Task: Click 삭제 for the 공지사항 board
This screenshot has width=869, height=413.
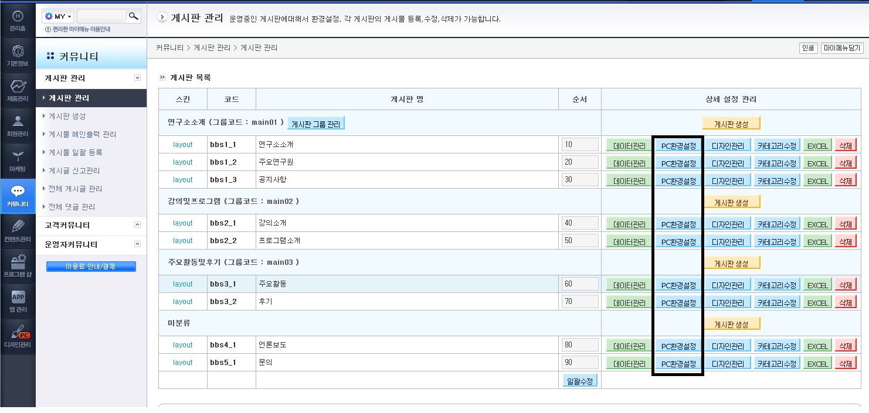Action: (845, 180)
